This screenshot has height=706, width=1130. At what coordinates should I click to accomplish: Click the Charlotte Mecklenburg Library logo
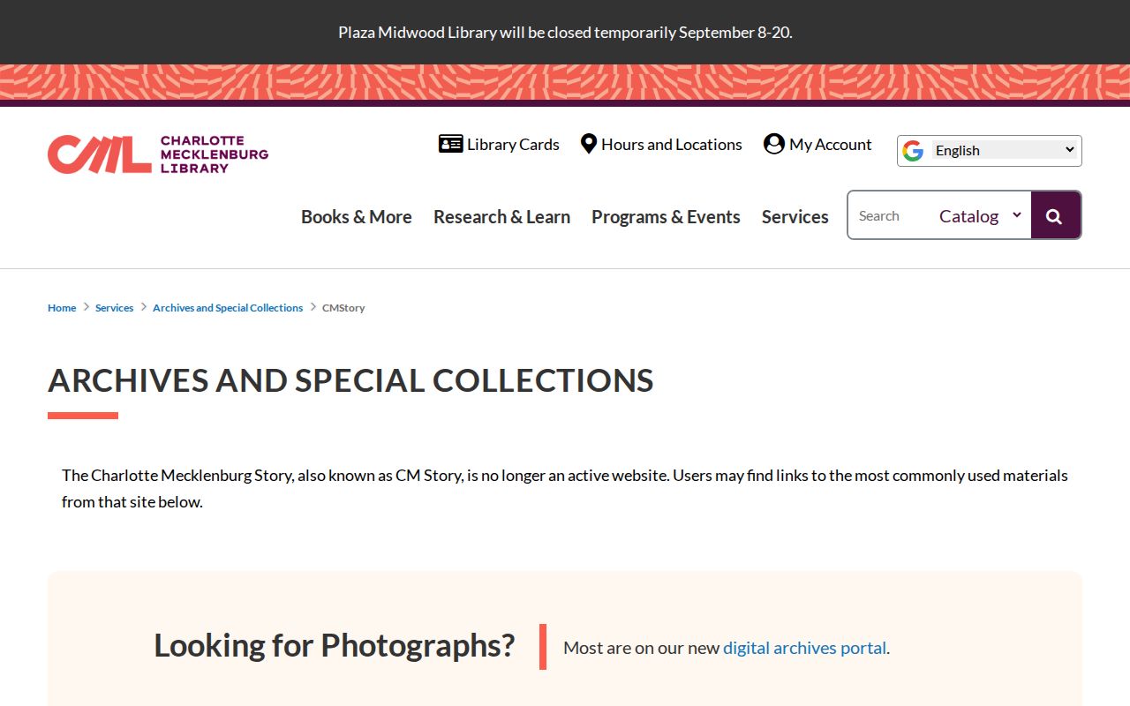[x=158, y=154]
